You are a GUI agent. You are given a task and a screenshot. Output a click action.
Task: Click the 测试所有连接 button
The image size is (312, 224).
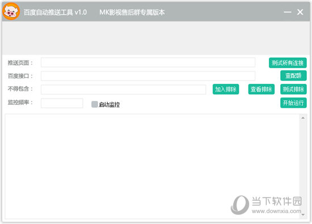(288, 63)
